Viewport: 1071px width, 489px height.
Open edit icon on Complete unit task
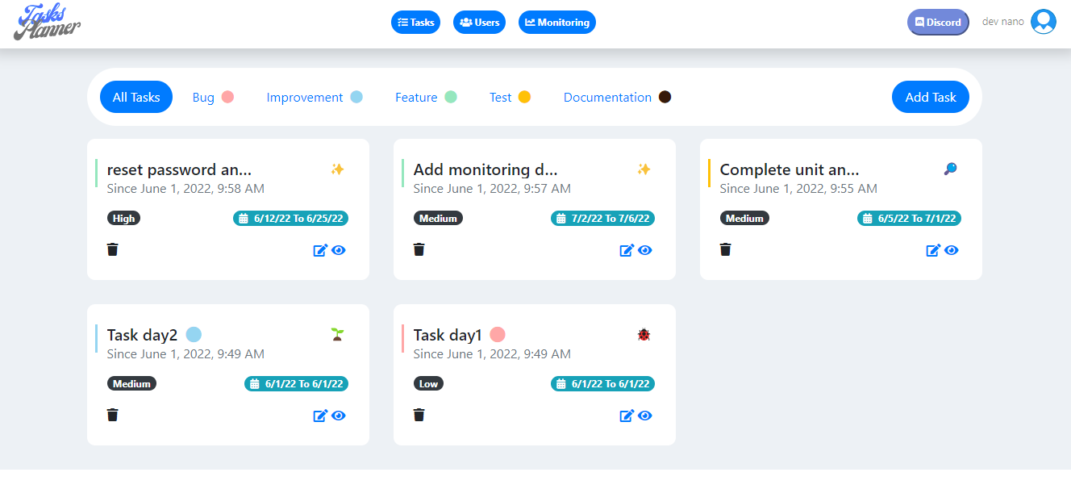(x=933, y=250)
